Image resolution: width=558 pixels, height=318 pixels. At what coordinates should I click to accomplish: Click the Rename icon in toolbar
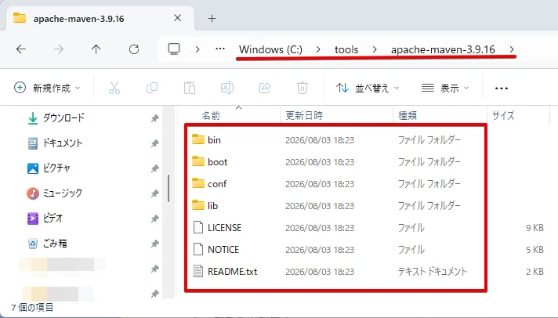point(227,88)
